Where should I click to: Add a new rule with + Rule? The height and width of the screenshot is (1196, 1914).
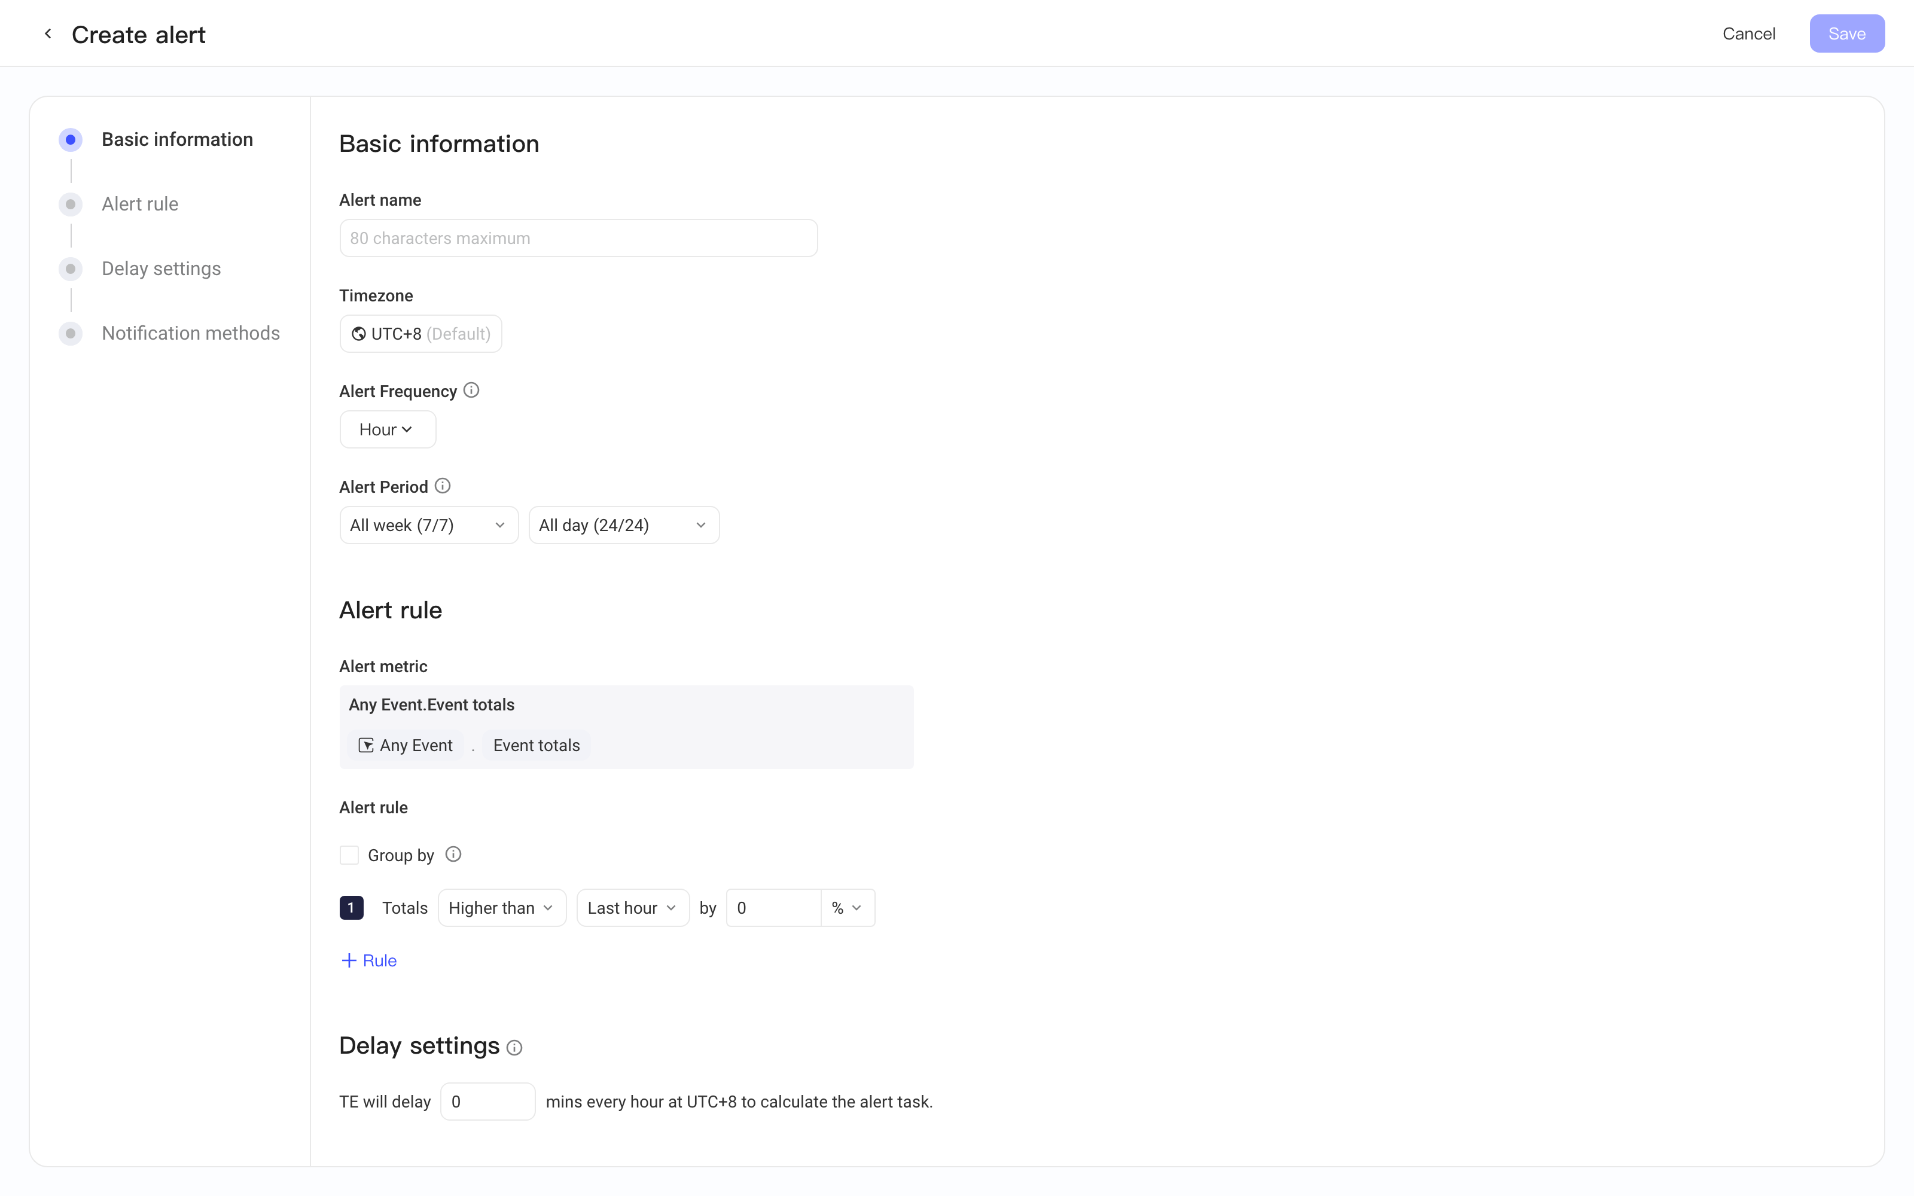click(x=368, y=960)
